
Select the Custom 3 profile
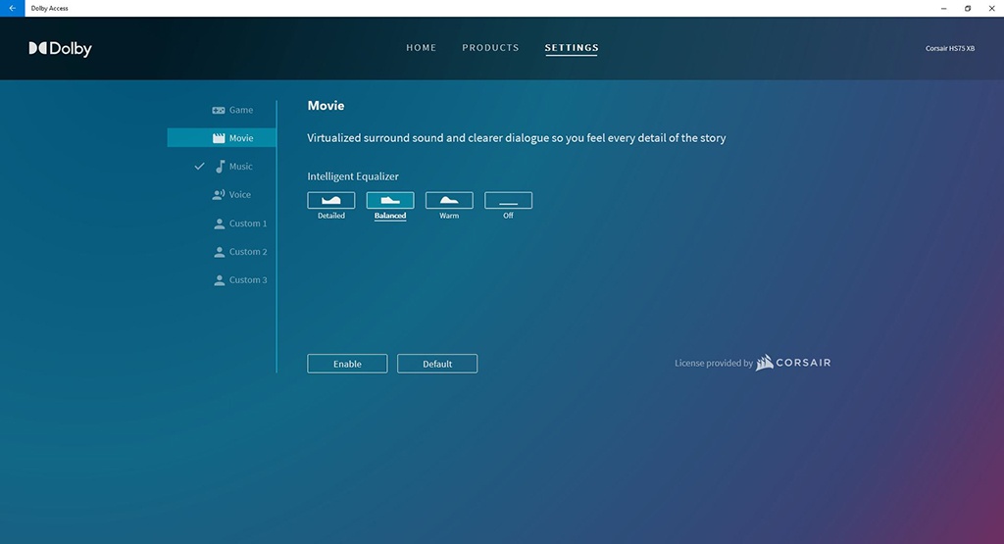pyautogui.click(x=222, y=279)
